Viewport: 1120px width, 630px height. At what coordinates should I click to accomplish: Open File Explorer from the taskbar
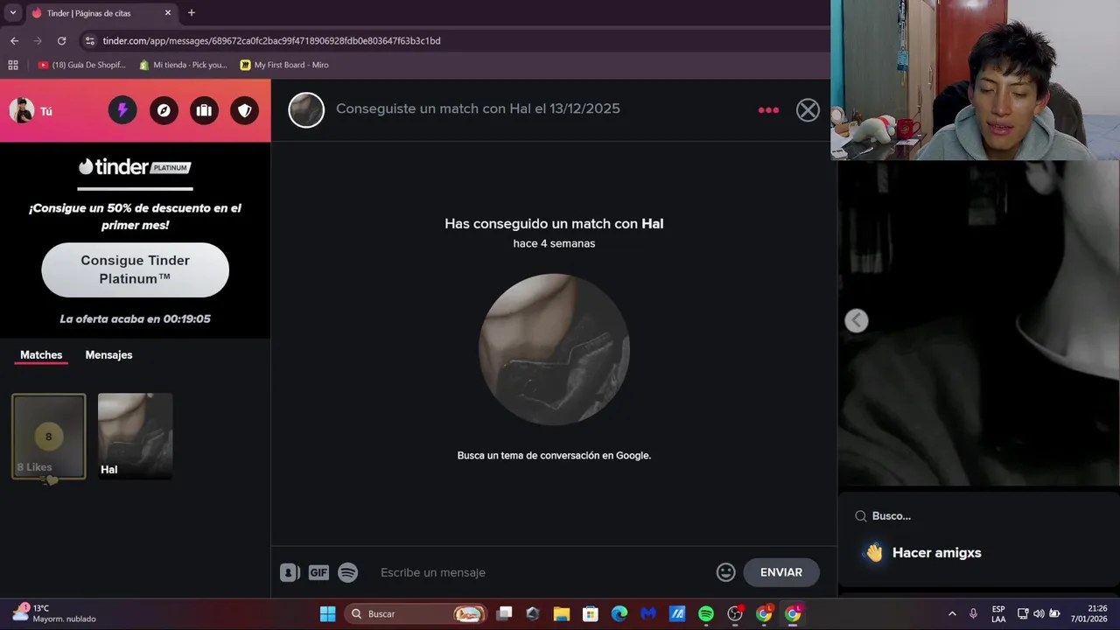pos(562,614)
